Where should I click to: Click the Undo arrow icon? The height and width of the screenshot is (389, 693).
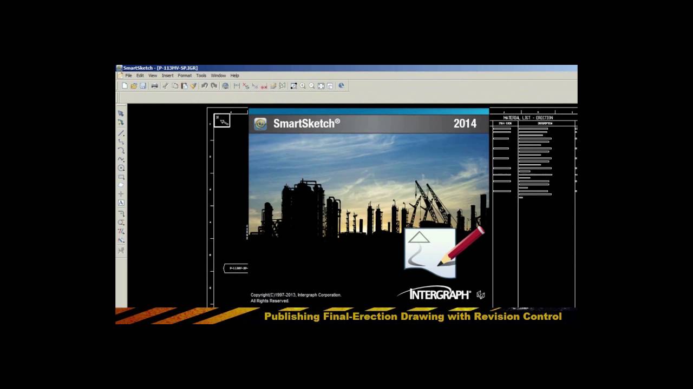coord(205,86)
